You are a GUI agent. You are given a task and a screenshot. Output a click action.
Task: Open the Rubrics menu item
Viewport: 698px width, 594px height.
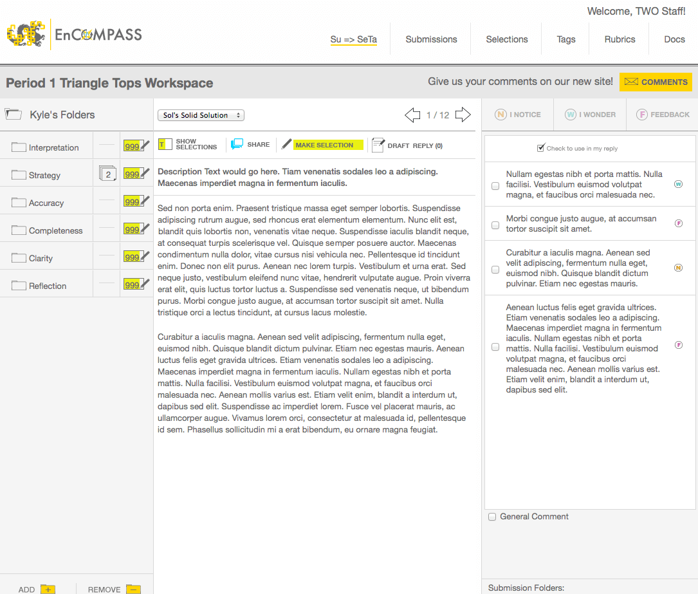click(620, 39)
